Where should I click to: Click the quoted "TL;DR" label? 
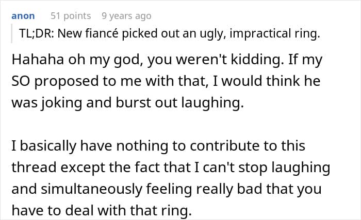coord(35,34)
